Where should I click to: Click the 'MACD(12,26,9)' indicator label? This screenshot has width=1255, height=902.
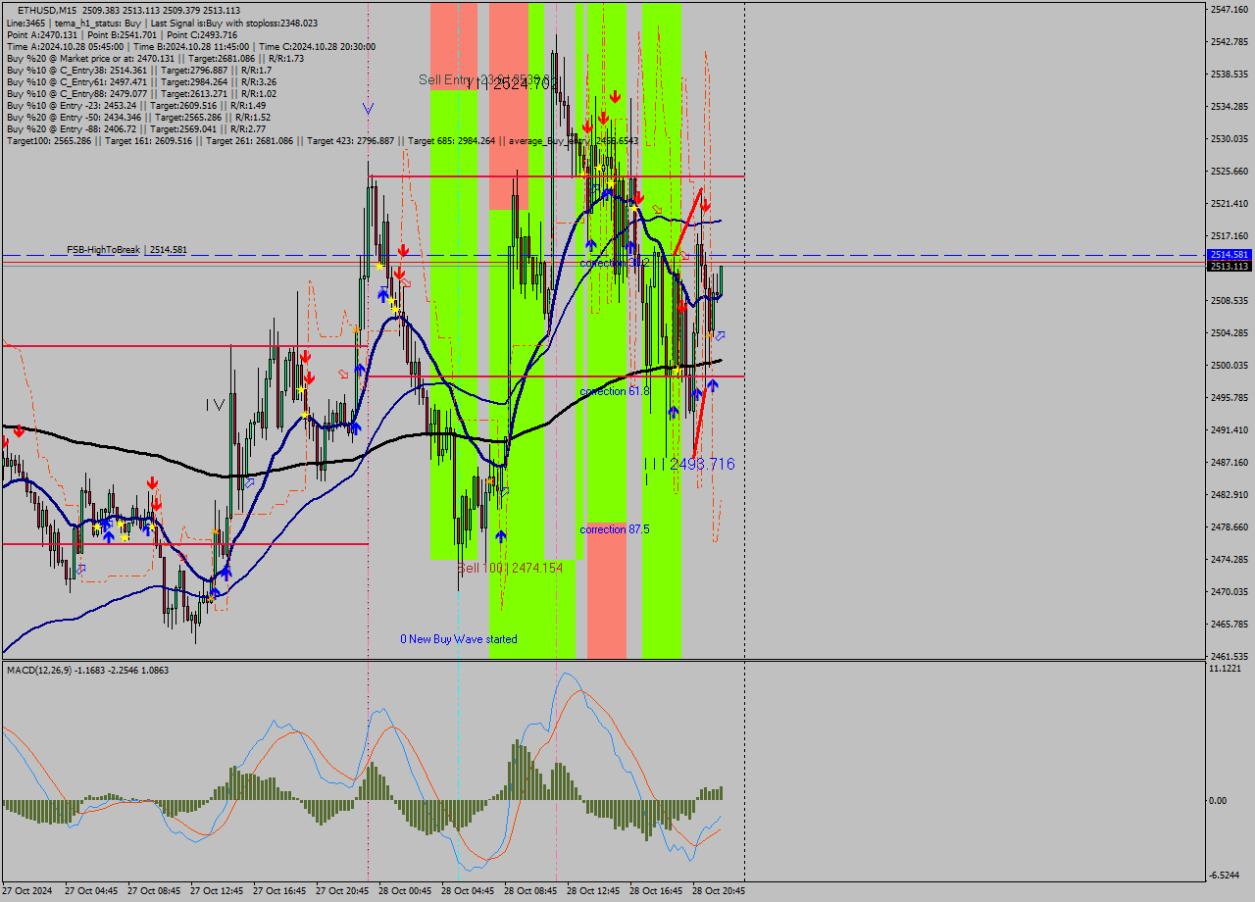(x=86, y=670)
